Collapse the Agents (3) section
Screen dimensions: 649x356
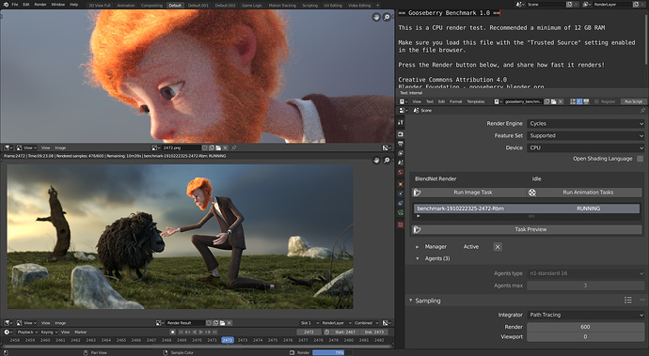click(417, 258)
